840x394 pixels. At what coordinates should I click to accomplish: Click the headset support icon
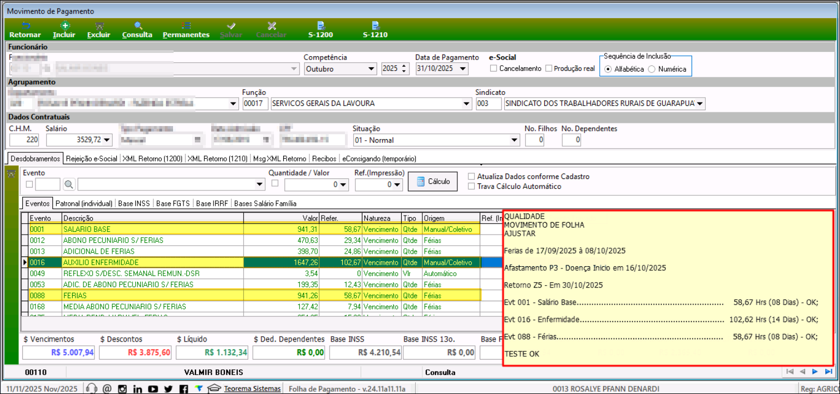tap(92, 389)
